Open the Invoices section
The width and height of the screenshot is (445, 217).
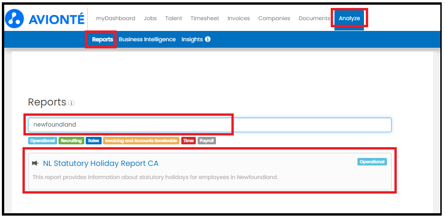coord(239,18)
